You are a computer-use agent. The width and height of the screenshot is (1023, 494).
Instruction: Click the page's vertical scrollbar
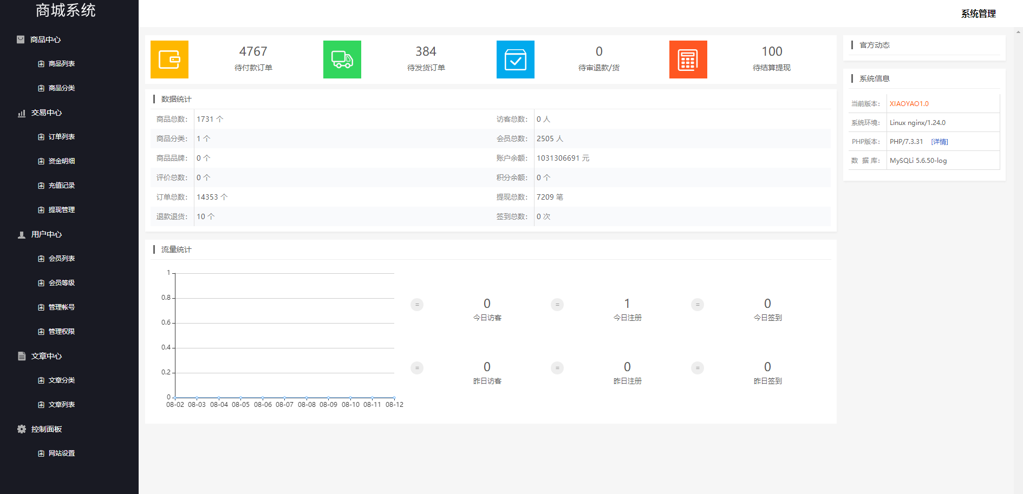1018,216
